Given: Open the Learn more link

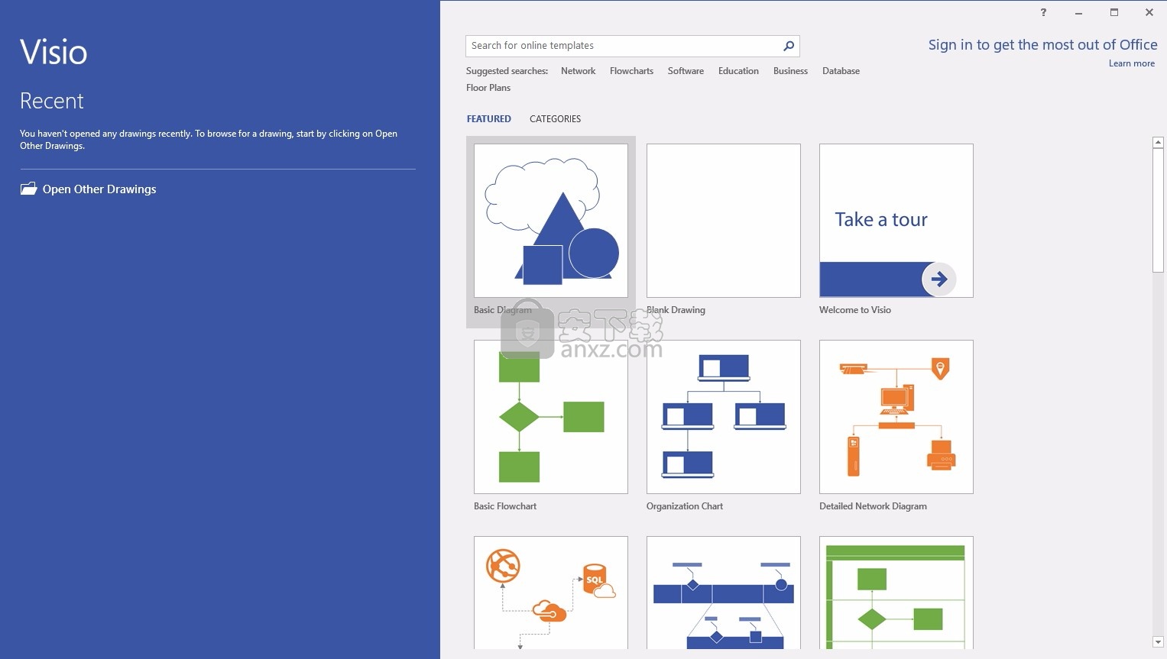Looking at the screenshot, I should pyautogui.click(x=1132, y=63).
